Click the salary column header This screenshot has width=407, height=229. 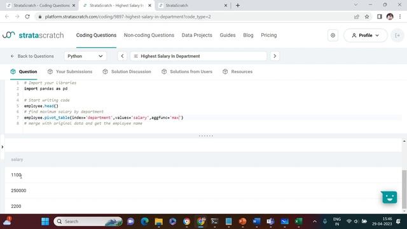tap(17, 160)
